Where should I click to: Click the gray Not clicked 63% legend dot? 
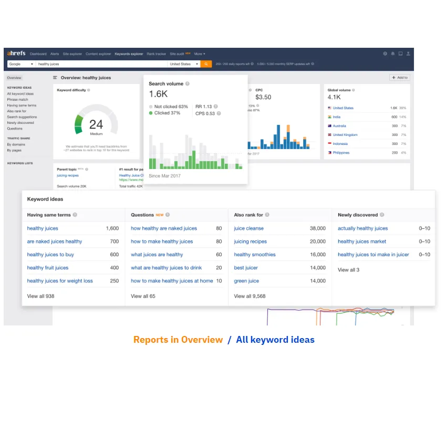click(151, 107)
